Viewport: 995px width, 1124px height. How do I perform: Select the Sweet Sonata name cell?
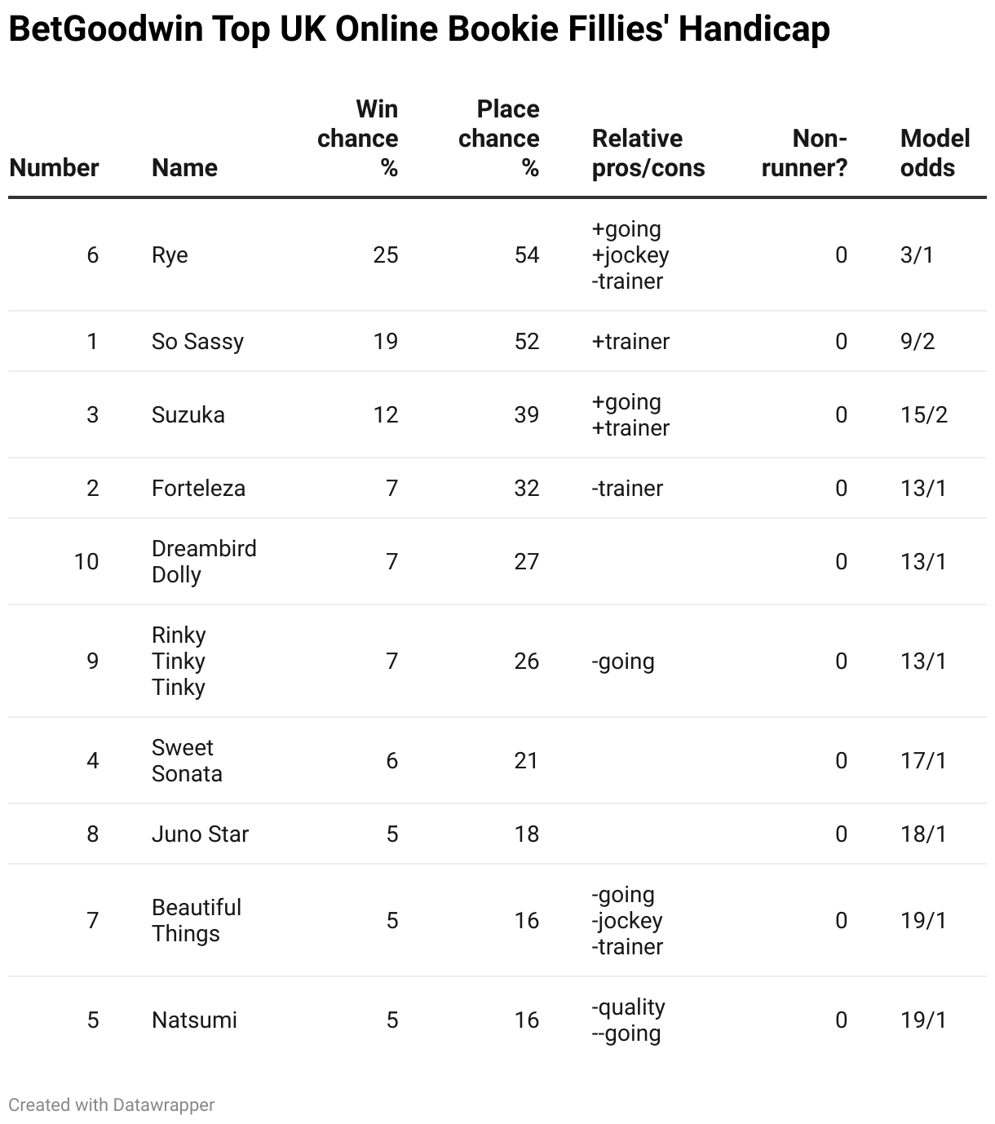[187, 760]
